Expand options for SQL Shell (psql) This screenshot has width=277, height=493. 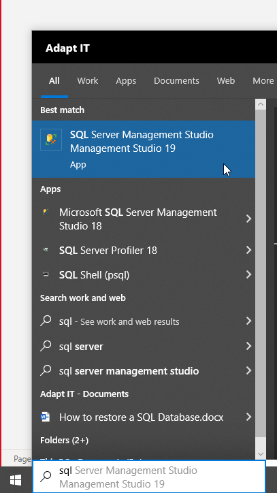click(x=248, y=275)
